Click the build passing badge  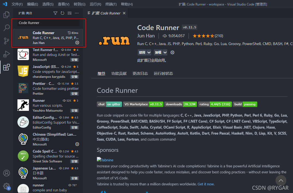pos(245,104)
